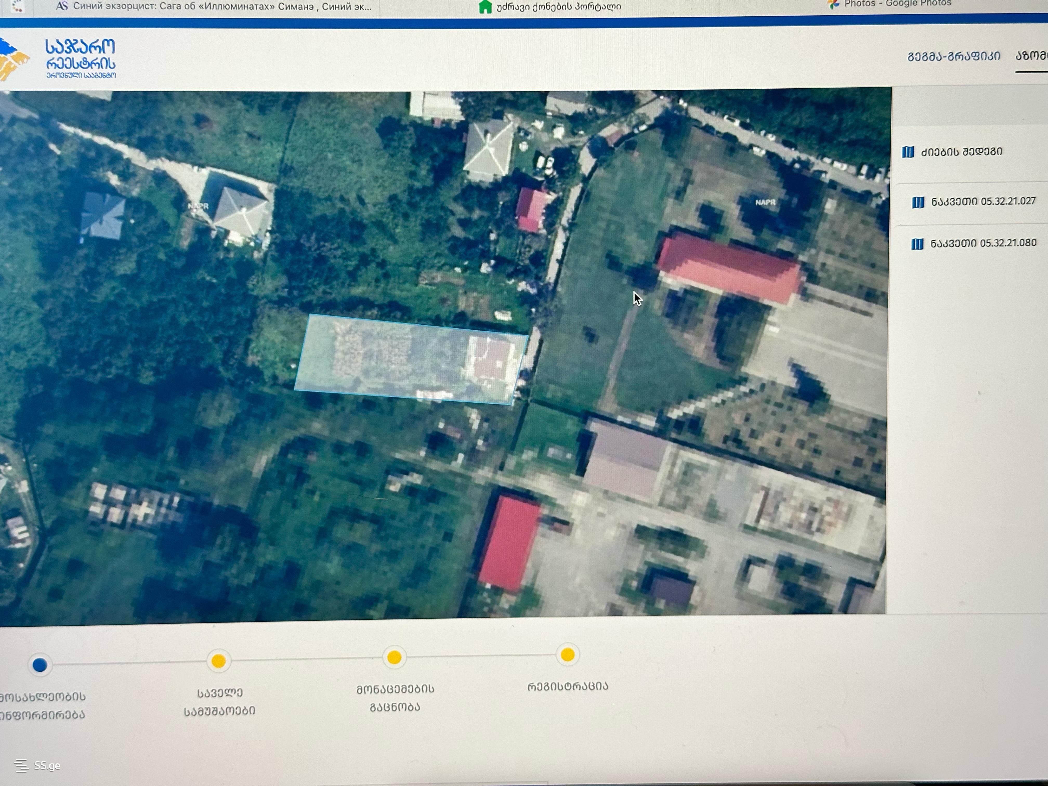Open parcel result ნაკვეთი 05.32.21.027
This screenshot has height=786, width=1048.
tap(983, 201)
